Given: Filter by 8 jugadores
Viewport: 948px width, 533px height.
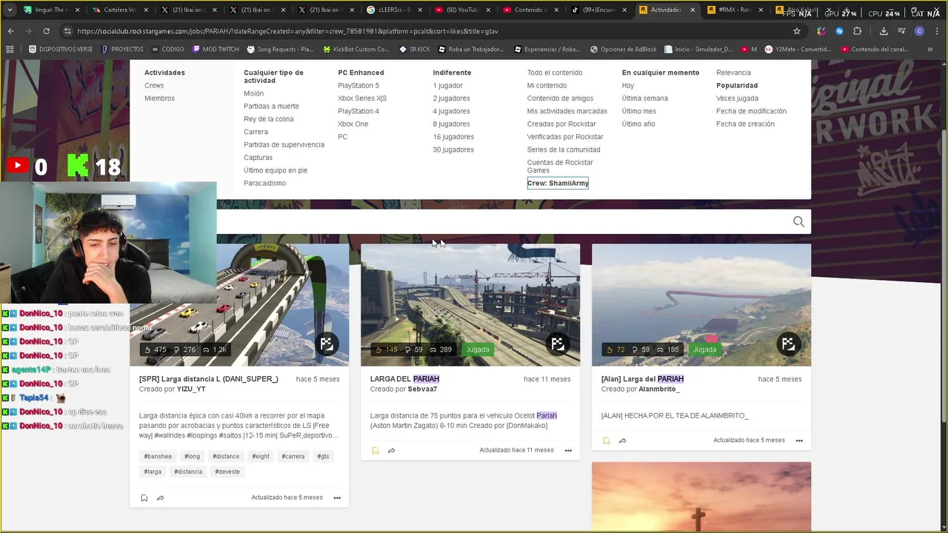Looking at the screenshot, I should tap(451, 124).
